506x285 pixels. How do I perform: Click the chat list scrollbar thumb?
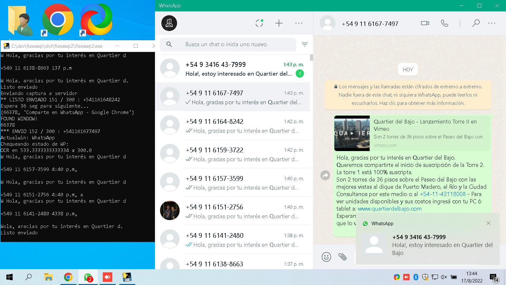click(x=312, y=58)
